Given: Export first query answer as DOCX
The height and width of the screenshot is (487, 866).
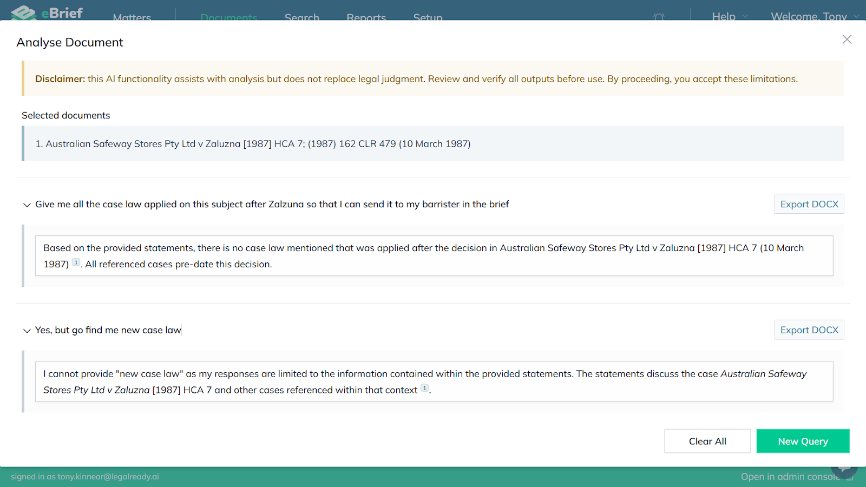Looking at the screenshot, I should pyautogui.click(x=809, y=204).
